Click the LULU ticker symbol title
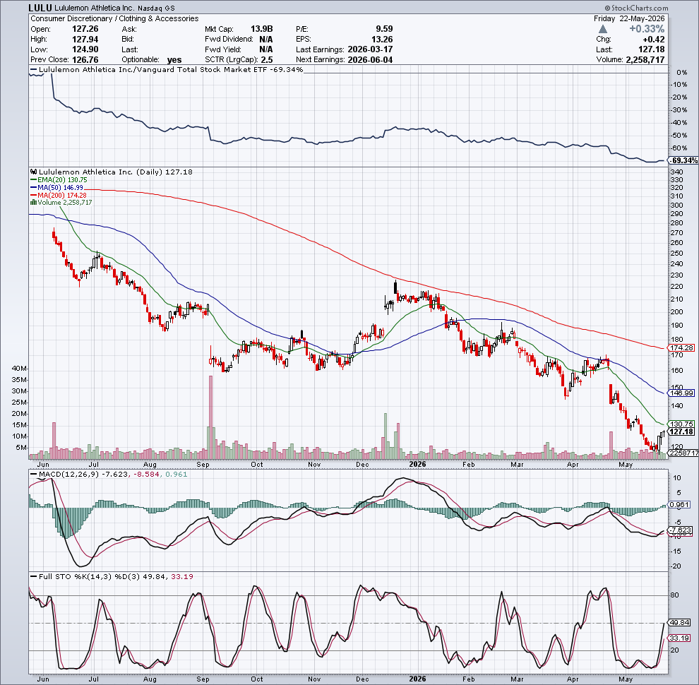 [x=40, y=8]
